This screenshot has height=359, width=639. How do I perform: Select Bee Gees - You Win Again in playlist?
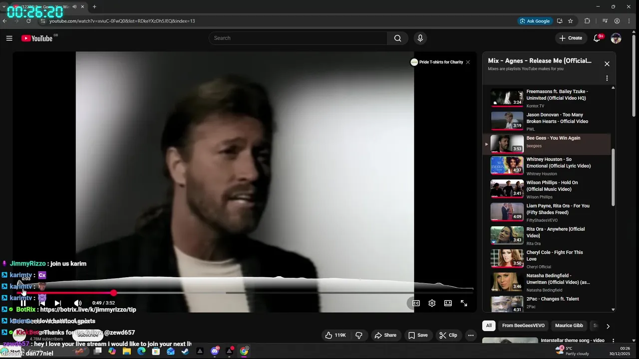[547, 144]
